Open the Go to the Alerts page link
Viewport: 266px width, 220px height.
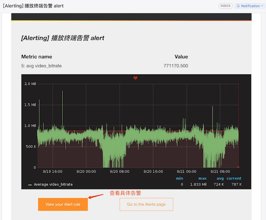tap(146, 204)
